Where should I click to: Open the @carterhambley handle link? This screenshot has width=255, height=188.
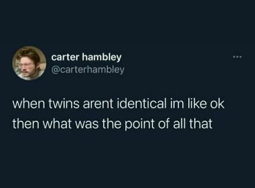tap(88, 70)
